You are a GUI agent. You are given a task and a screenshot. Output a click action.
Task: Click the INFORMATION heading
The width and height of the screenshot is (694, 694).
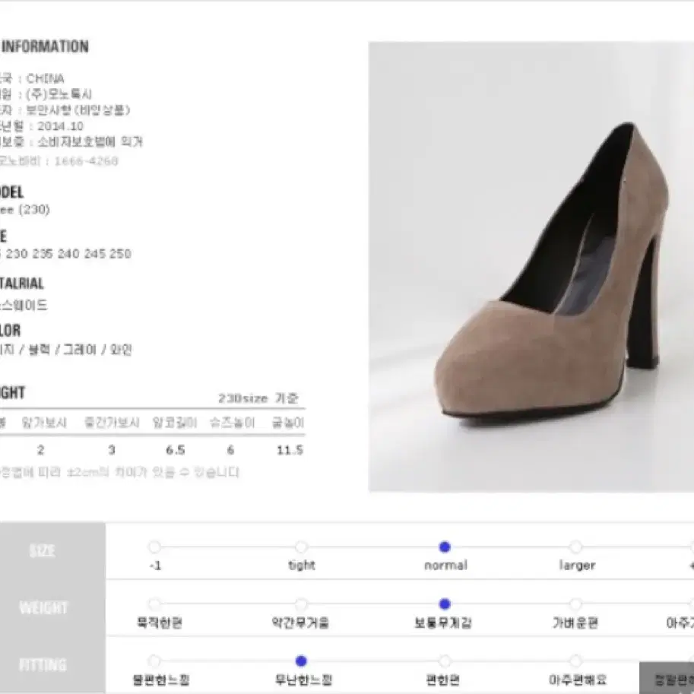pos(45,46)
